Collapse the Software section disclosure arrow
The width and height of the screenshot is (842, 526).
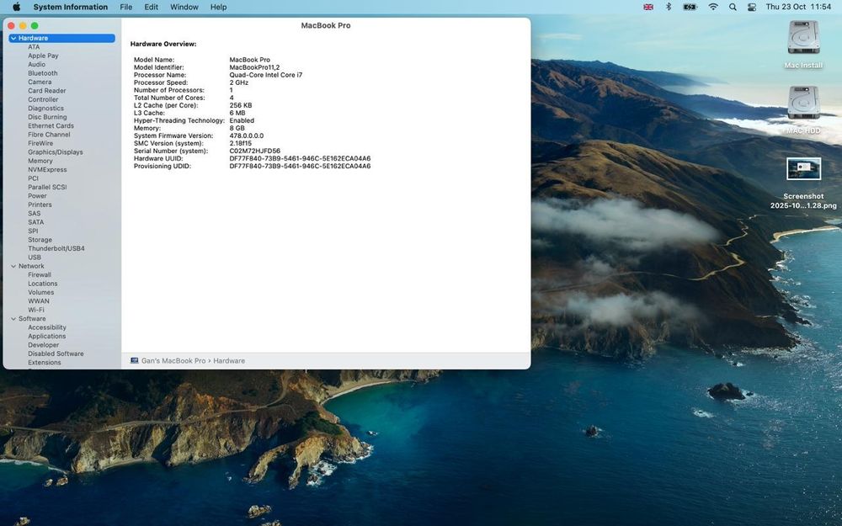[x=13, y=319]
